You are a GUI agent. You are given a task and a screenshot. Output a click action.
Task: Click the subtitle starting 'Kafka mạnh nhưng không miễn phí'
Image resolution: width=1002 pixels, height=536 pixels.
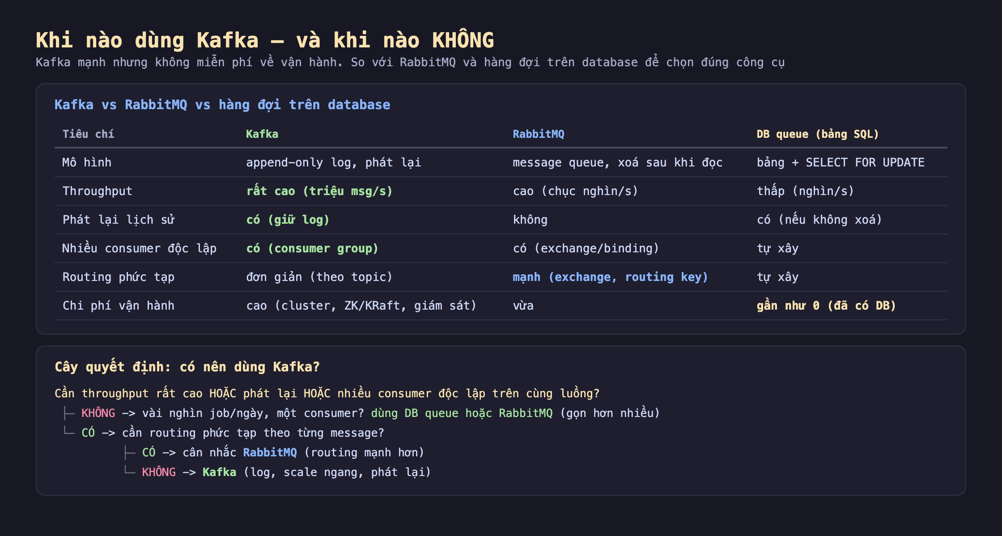pos(410,62)
